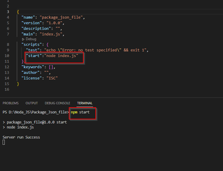Click the "scripts" key on line 8
Screen dimensions: 223x171
coord(32,45)
